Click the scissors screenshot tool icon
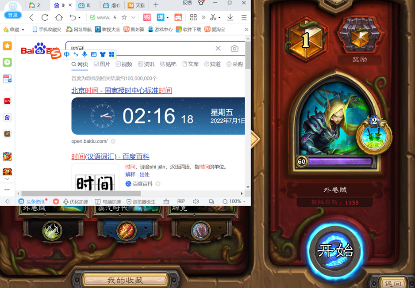This screenshot has width=415, height=288. point(213,18)
